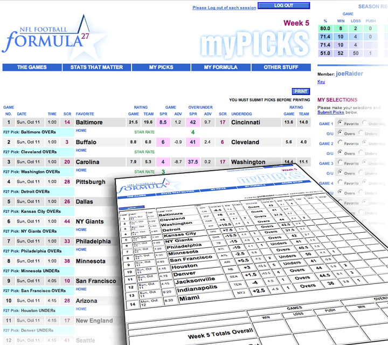The image size is (388, 345).
Task: Click the LOG OUT button
Action: pos(283,5)
